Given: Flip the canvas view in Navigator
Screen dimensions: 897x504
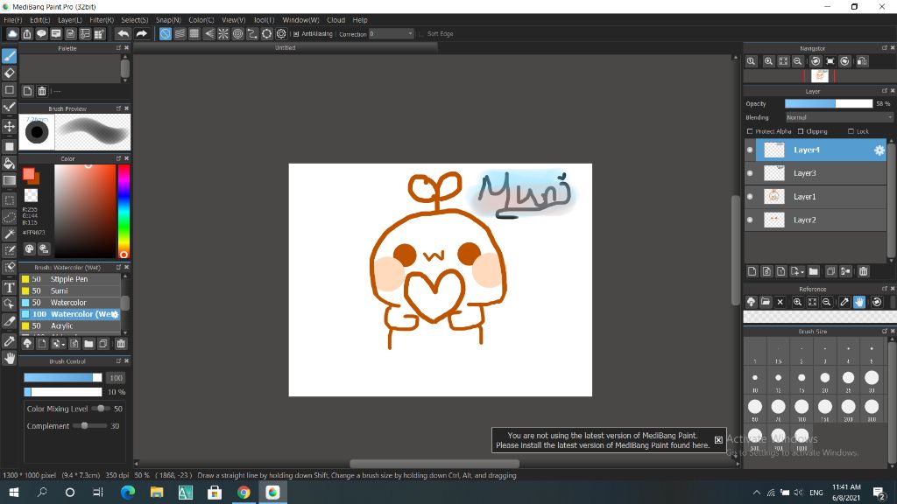Looking at the screenshot, I should click(x=862, y=61).
